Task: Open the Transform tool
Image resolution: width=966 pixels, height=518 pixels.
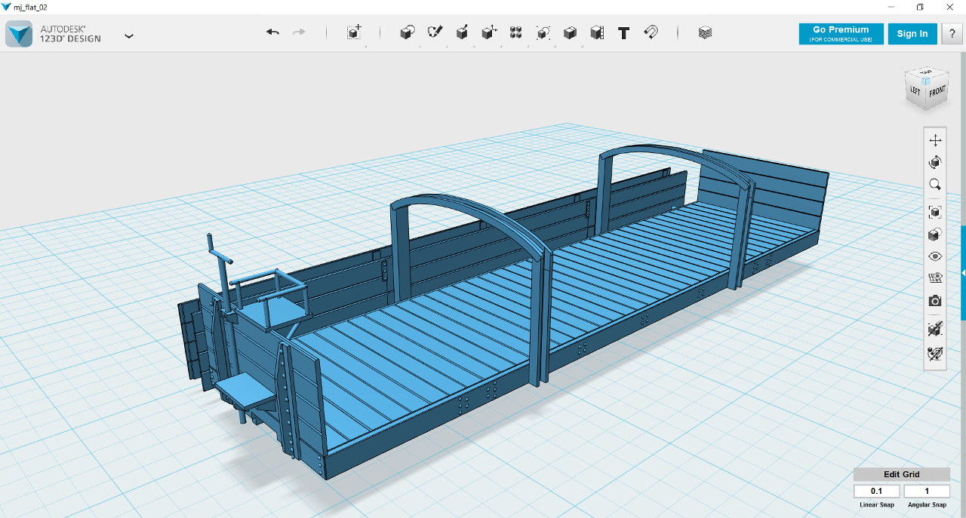Action: pyautogui.click(x=354, y=32)
